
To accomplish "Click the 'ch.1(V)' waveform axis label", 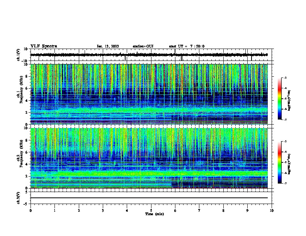I will 19,55.
